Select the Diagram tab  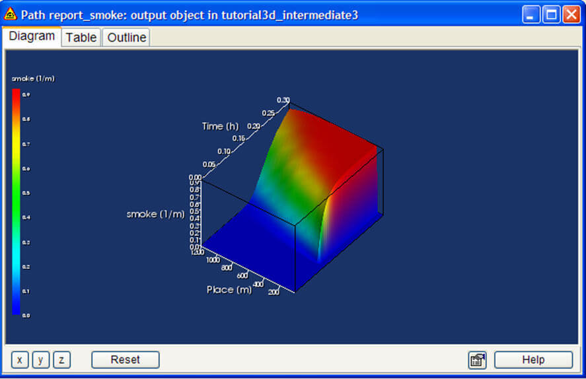pos(32,36)
